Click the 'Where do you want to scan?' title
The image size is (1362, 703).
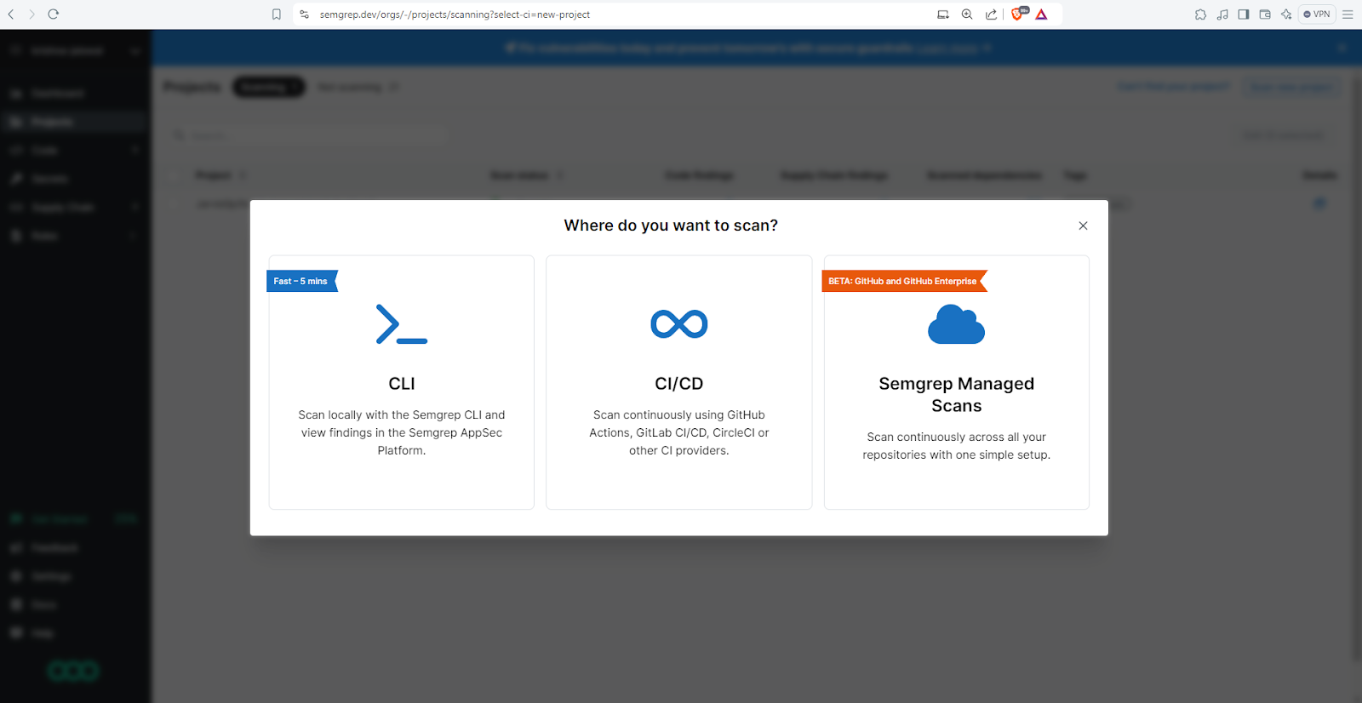[671, 226]
